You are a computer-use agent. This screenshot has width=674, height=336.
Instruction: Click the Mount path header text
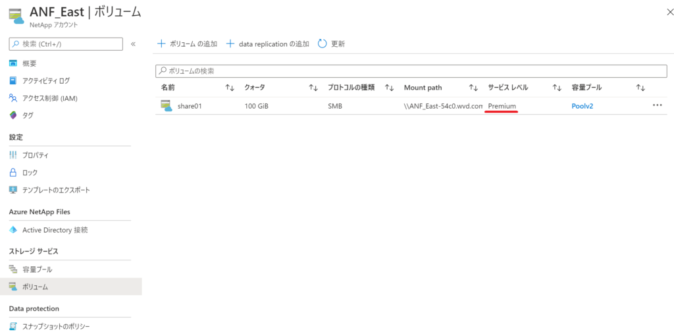[x=423, y=88]
